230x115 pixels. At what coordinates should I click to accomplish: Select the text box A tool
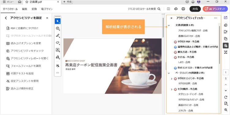58,50
